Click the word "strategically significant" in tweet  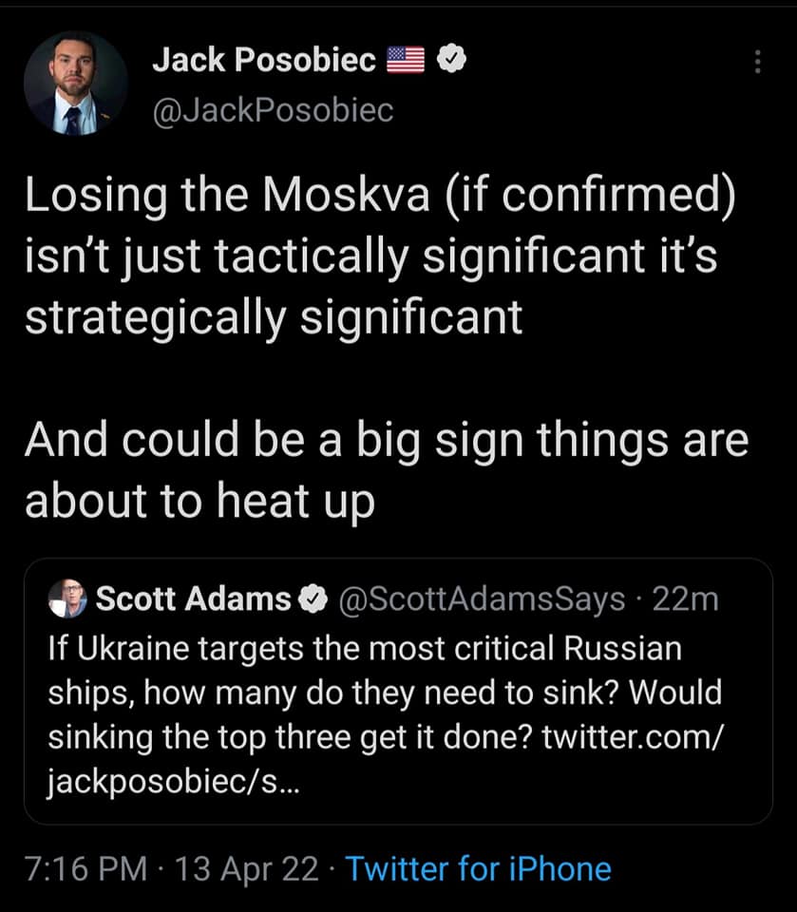(274, 316)
